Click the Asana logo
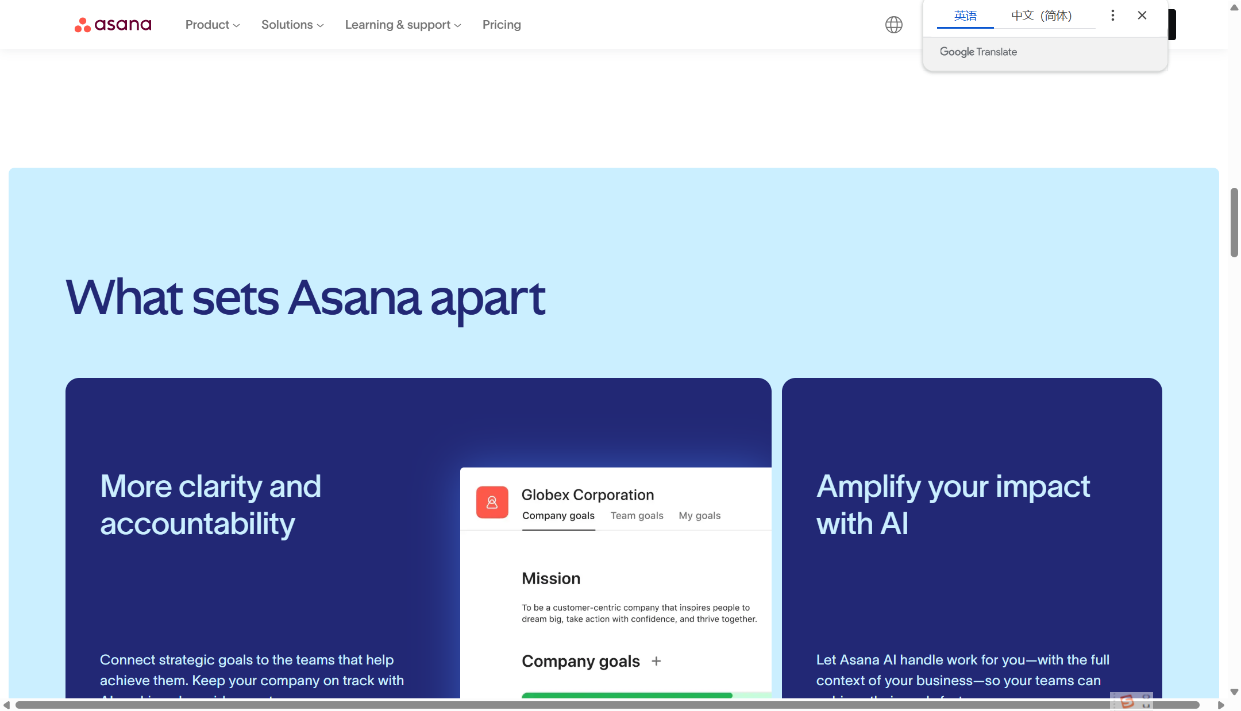Viewport: 1241px width, 711px height. point(113,25)
